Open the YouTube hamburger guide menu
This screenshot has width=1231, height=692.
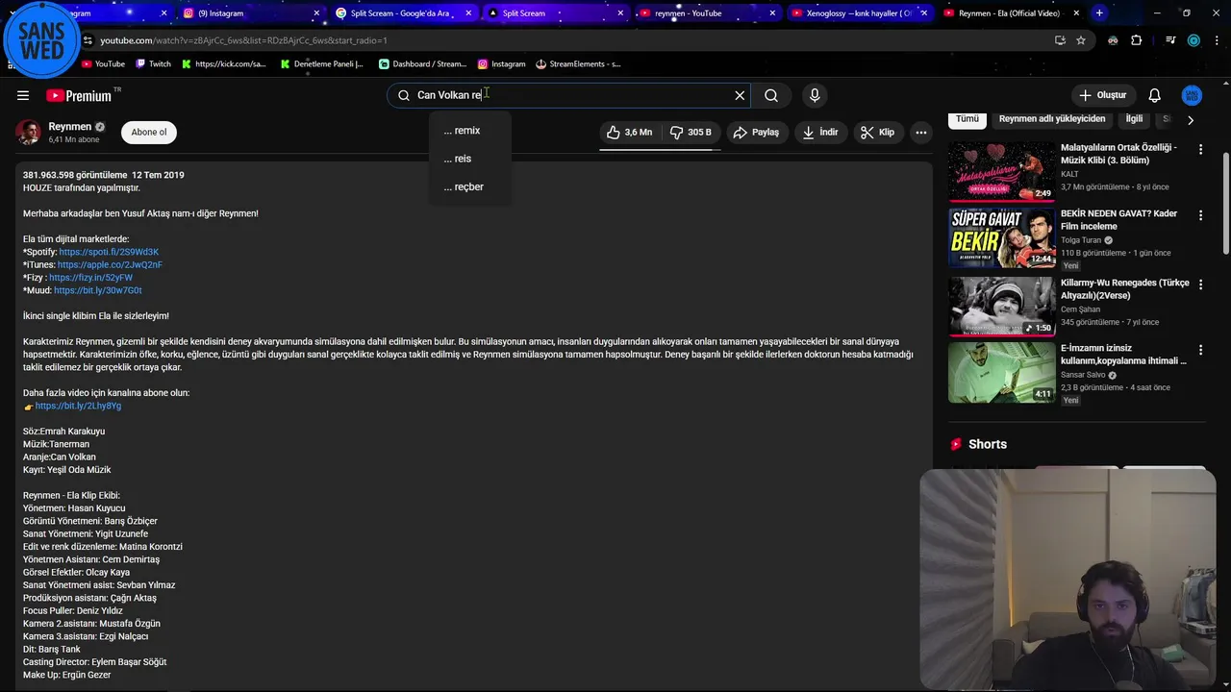[x=22, y=95]
